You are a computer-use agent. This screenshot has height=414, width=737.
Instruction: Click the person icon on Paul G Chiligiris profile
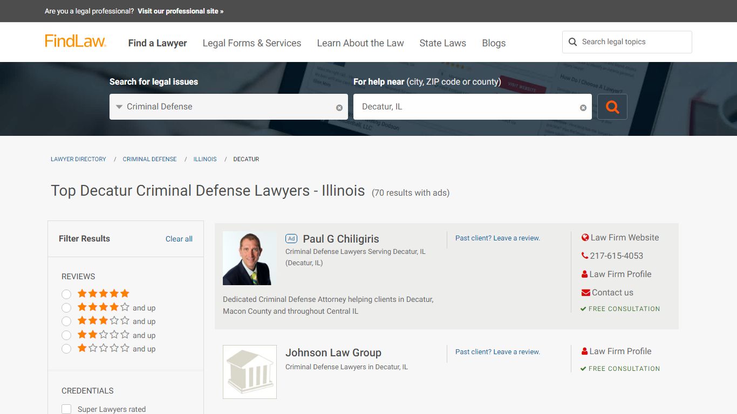[x=585, y=274]
